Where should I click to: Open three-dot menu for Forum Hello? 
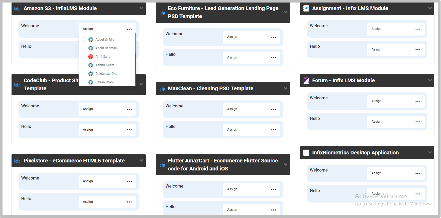click(418, 122)
